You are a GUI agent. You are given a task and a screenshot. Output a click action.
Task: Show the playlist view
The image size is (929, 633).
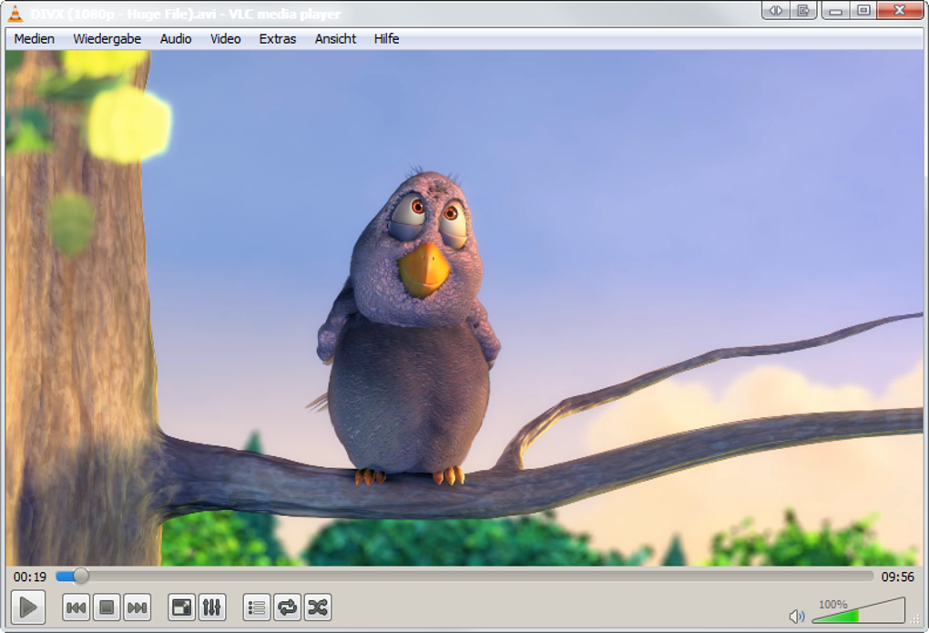click(257, 607)
